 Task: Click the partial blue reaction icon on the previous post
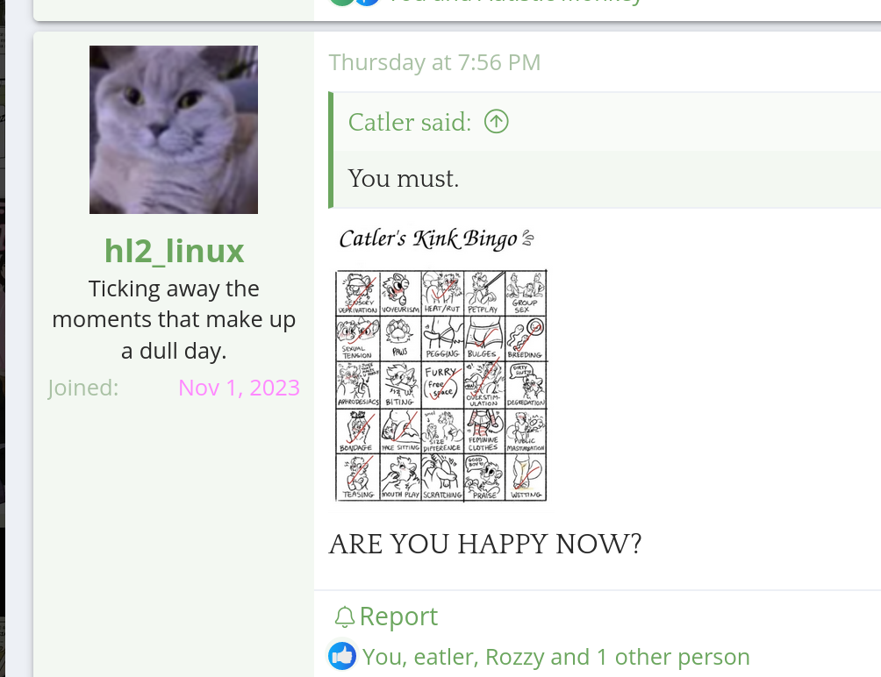(368, 3)
